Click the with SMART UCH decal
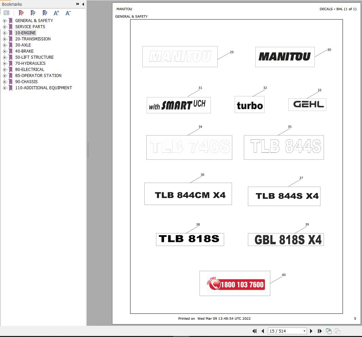 pyautogui.click(x=179, y=105)
